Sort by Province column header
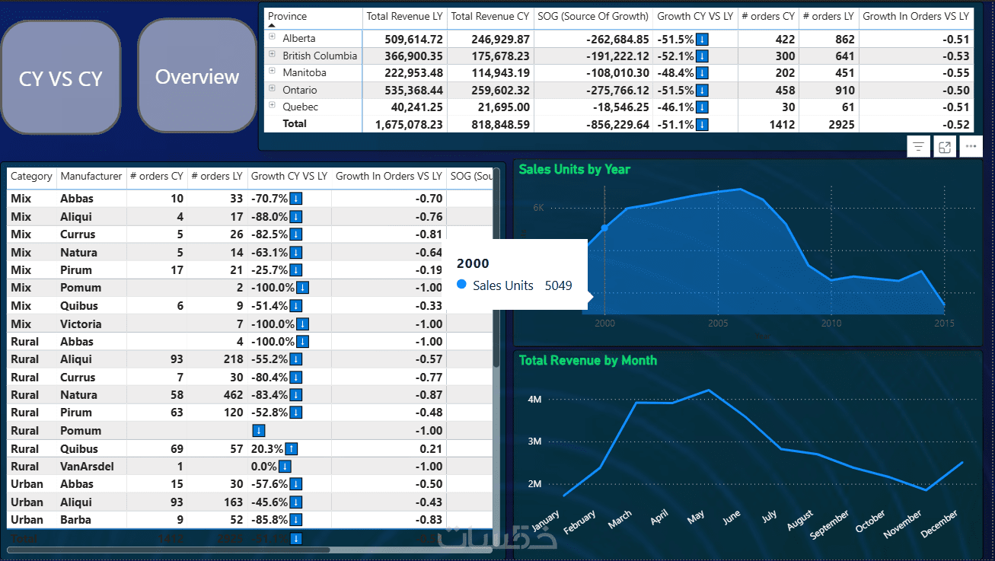This screenshot has width=995, height=561. 288,16
